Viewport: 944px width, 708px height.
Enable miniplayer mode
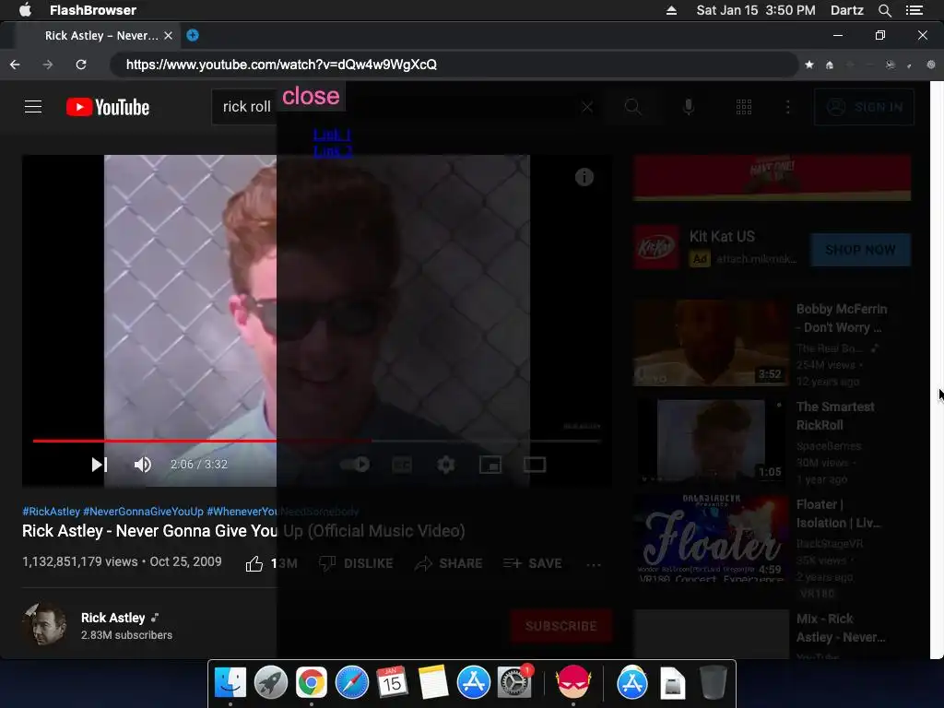490,465
